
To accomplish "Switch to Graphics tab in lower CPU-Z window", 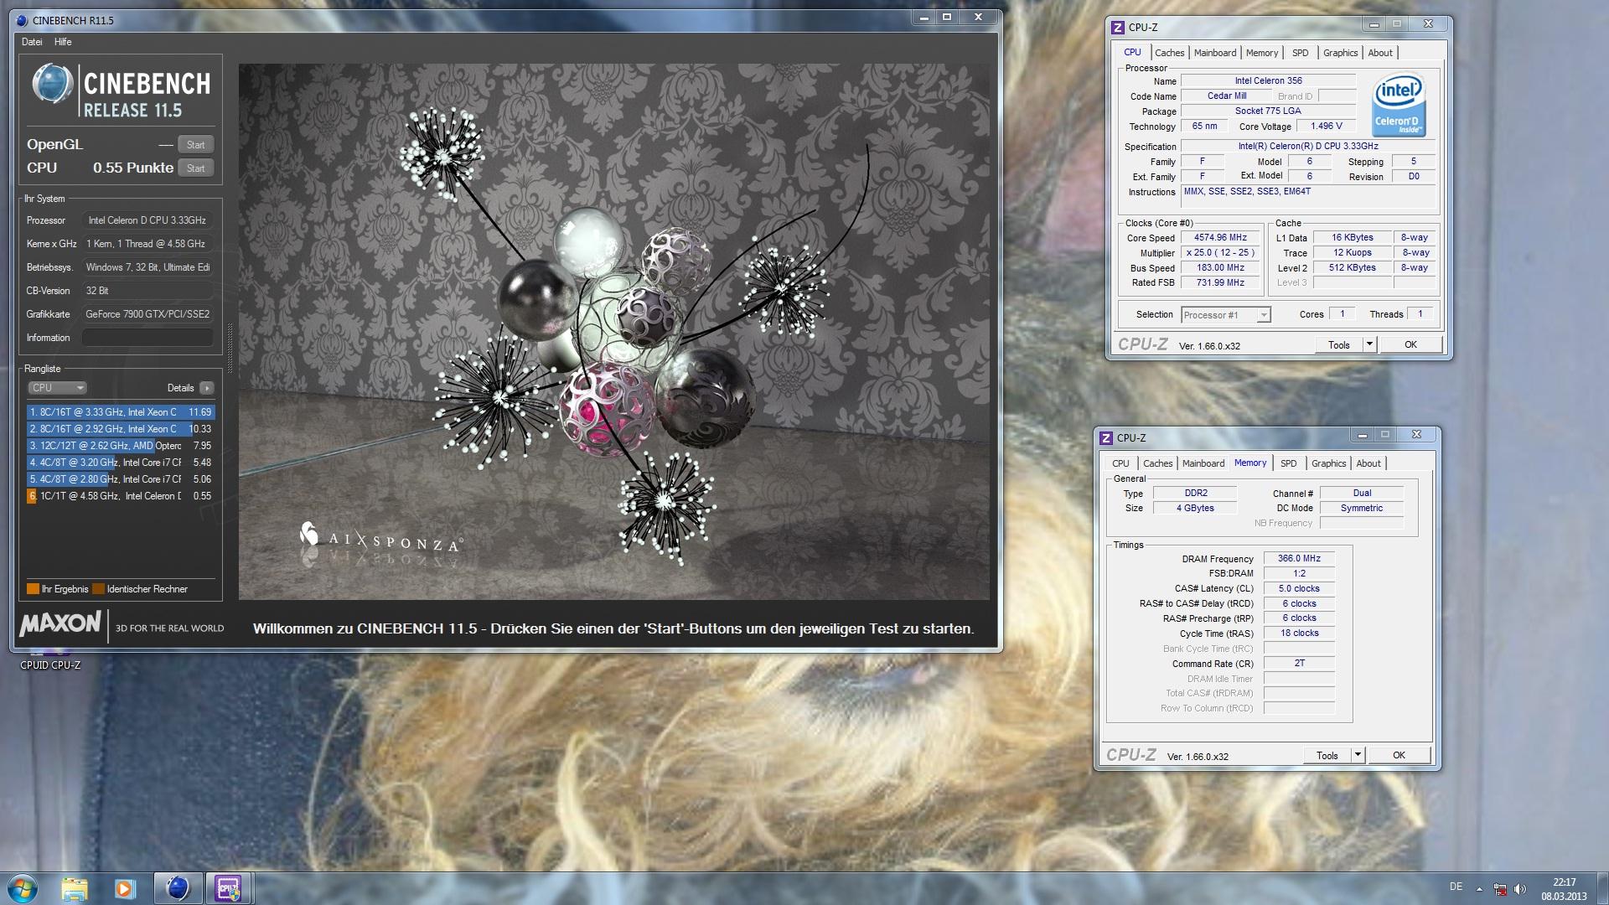I will tap(1328, 463).
